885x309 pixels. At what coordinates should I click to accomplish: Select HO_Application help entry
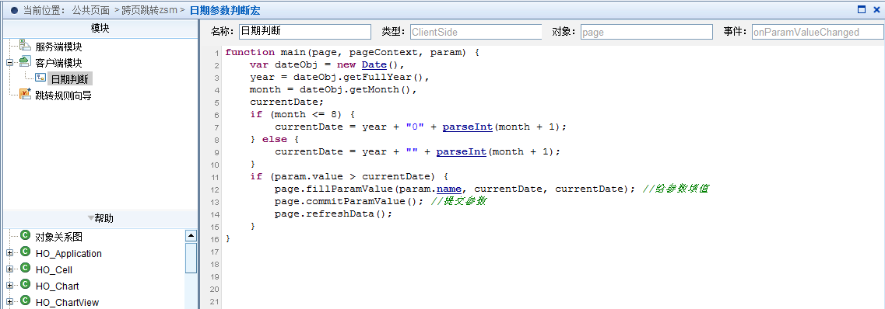click(x=68, y=254)
